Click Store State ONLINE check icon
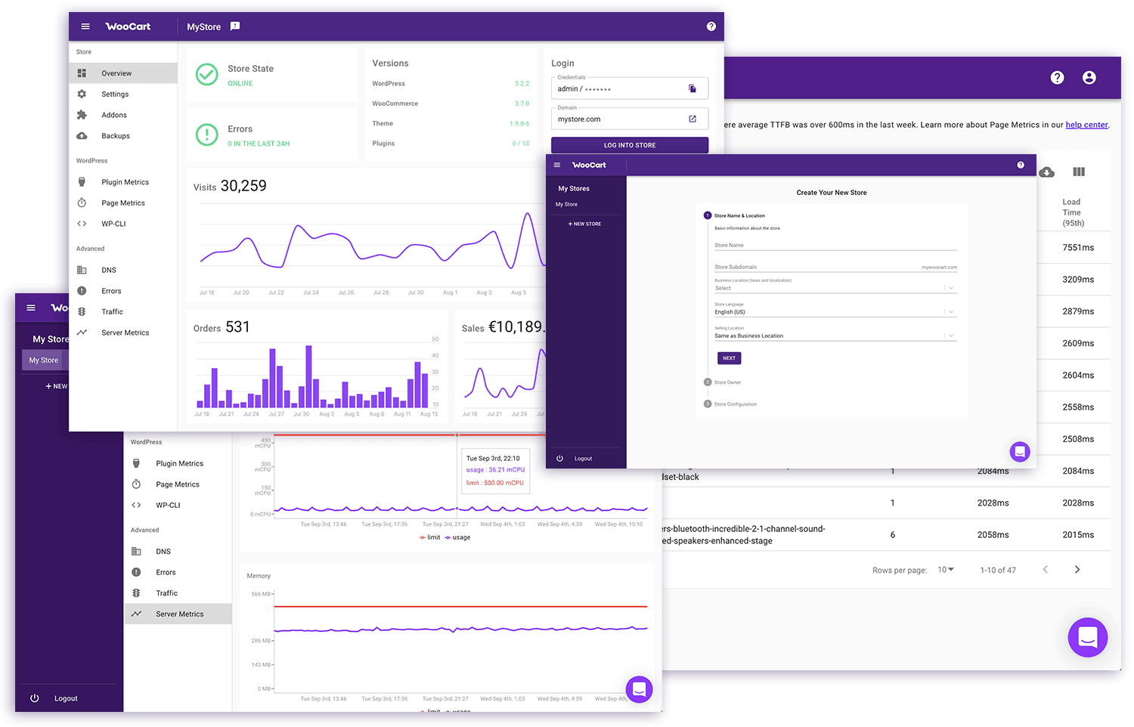Screen dimensions: 1134x727 pos(206,74)
